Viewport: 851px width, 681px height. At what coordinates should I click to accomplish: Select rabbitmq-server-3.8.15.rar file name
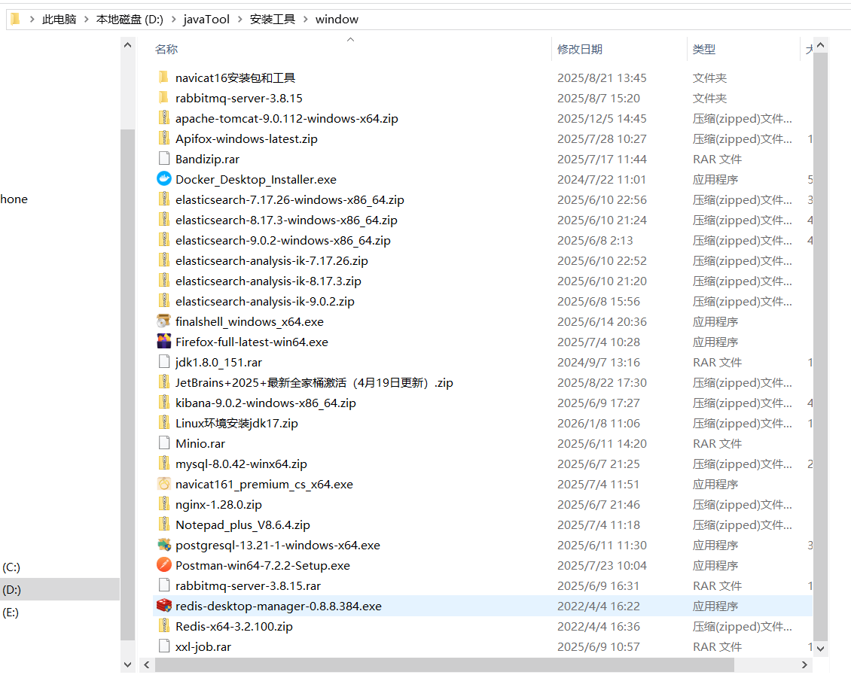click(248, 586)
